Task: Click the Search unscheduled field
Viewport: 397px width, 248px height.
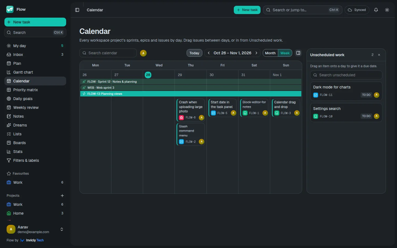Action: tap(346, 75)
